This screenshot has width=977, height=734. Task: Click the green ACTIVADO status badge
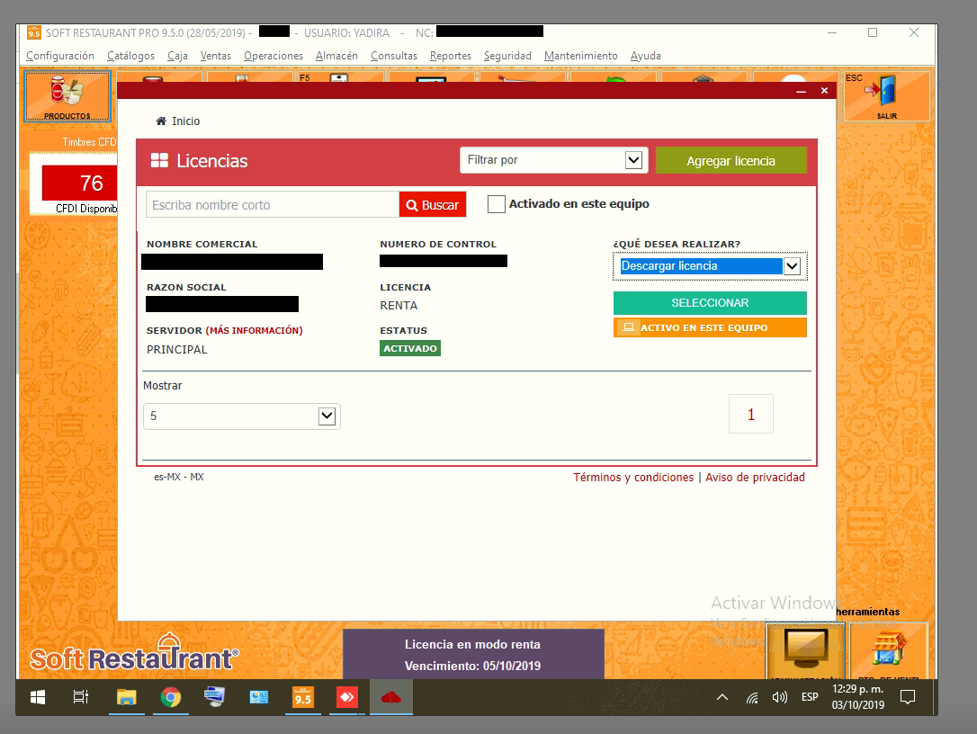tap(410, 348)
